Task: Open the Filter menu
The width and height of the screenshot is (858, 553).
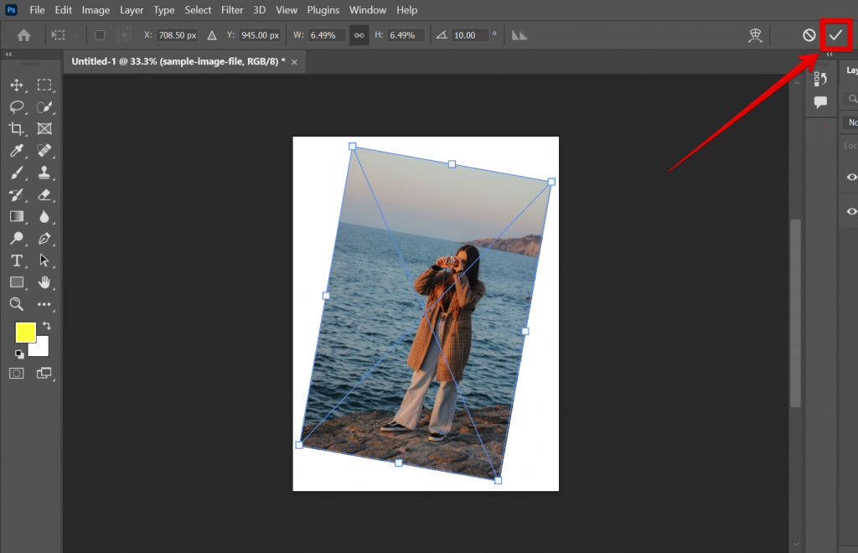Action: (232, 9)
